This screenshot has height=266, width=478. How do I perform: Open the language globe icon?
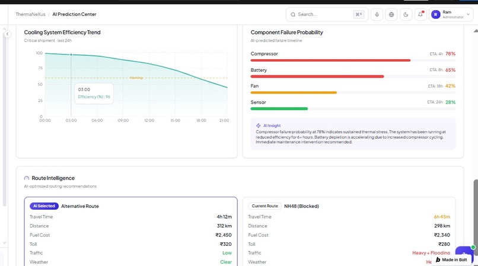click(391, 14)
